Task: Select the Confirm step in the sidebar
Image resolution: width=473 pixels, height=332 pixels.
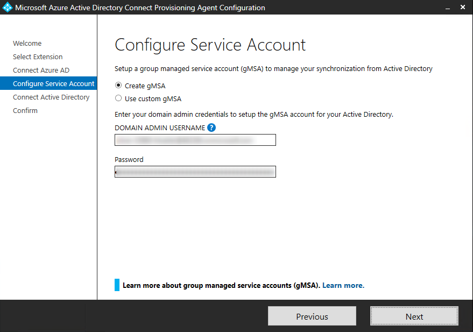Action: click(25, 110)
